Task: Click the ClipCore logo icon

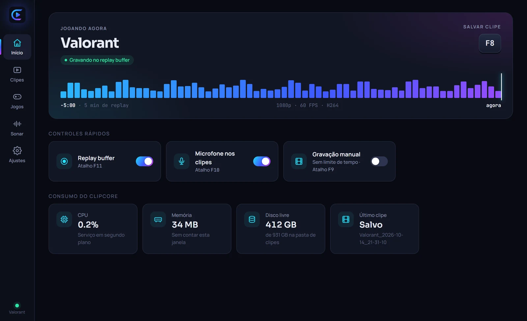Action: point(17,15)
